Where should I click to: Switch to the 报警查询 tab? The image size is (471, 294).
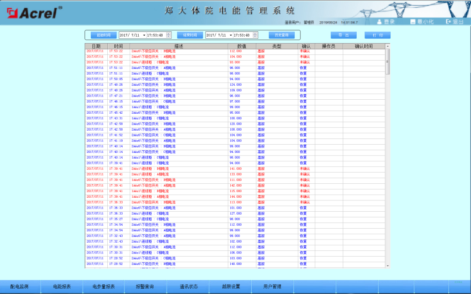tap(146, 287)
